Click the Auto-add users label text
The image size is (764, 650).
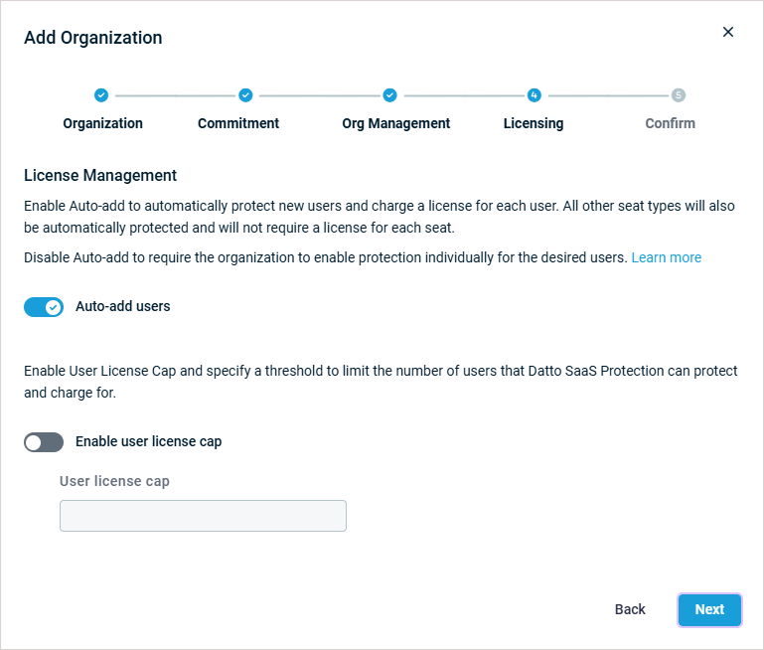[x=122, y=306]
